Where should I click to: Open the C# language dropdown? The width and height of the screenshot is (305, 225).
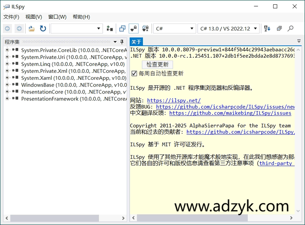[x=174, y=29]
